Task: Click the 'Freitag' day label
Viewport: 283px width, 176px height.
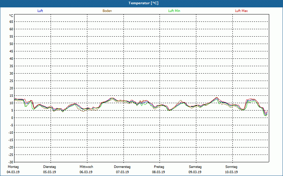Action: (x=159, y=167)
